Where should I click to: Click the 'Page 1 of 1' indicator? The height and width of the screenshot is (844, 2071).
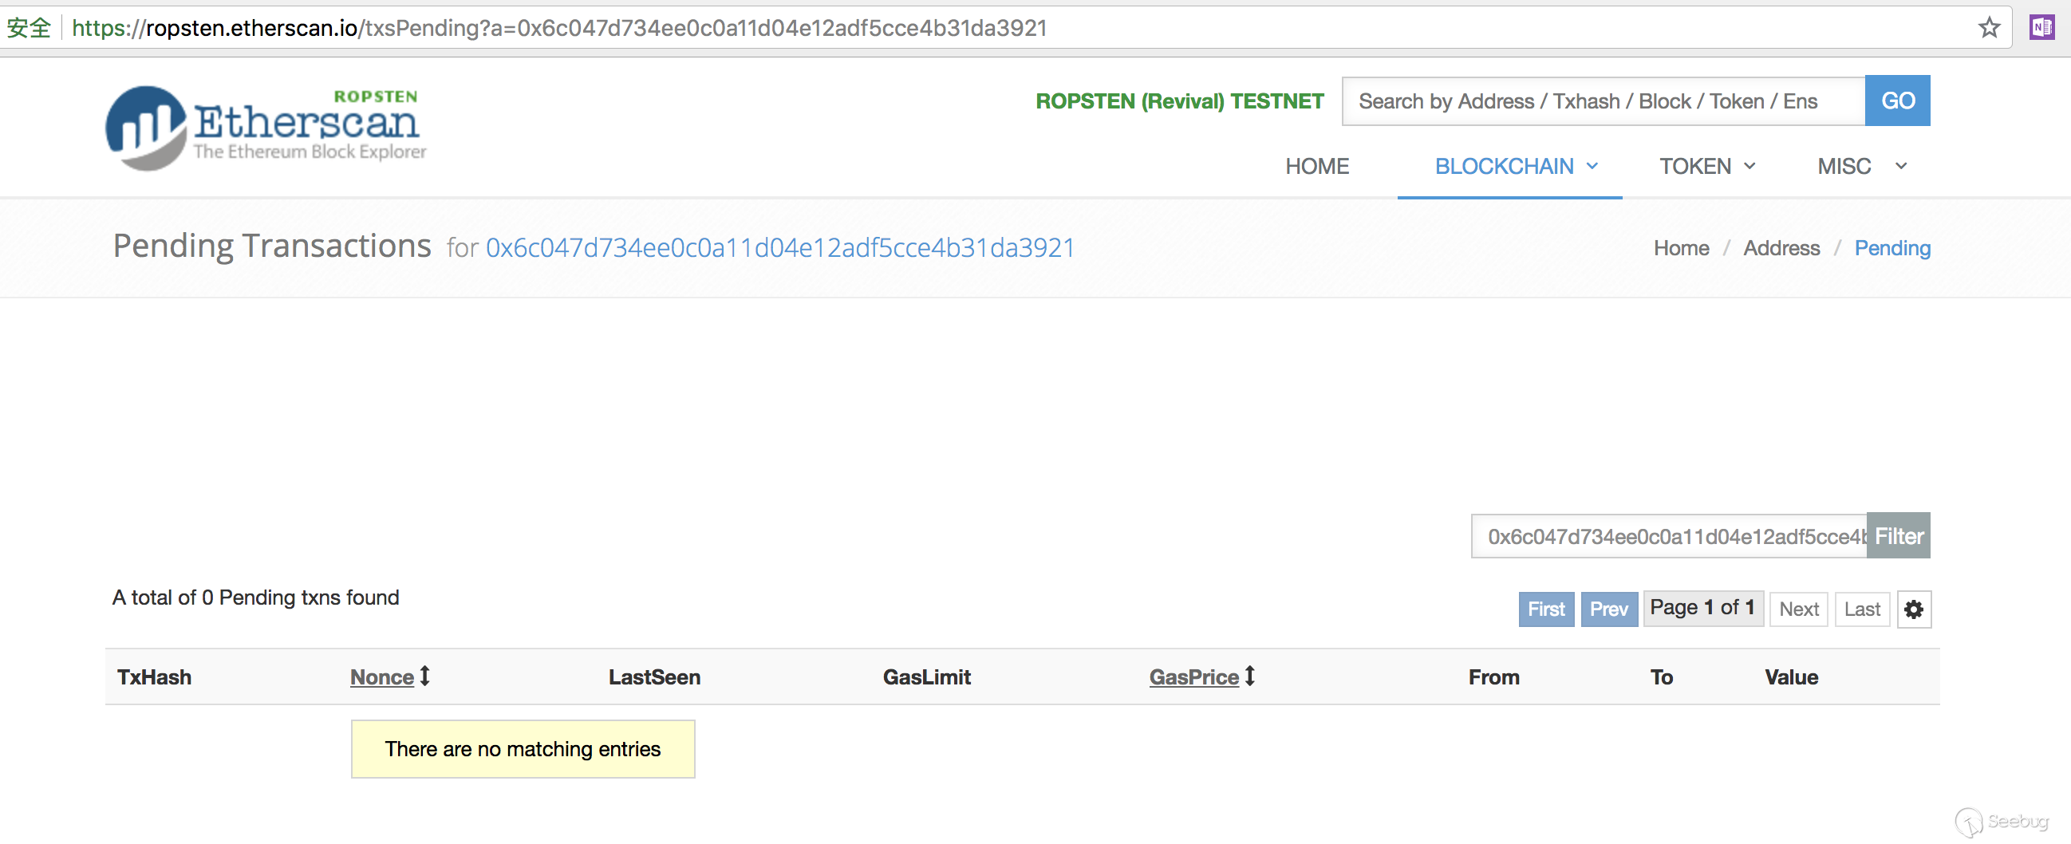1702,608
